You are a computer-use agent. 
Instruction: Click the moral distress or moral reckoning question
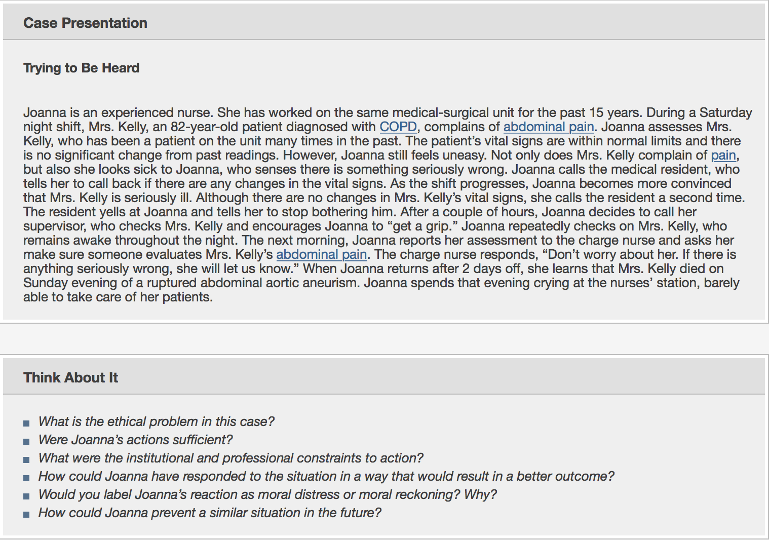coord(267,494)
